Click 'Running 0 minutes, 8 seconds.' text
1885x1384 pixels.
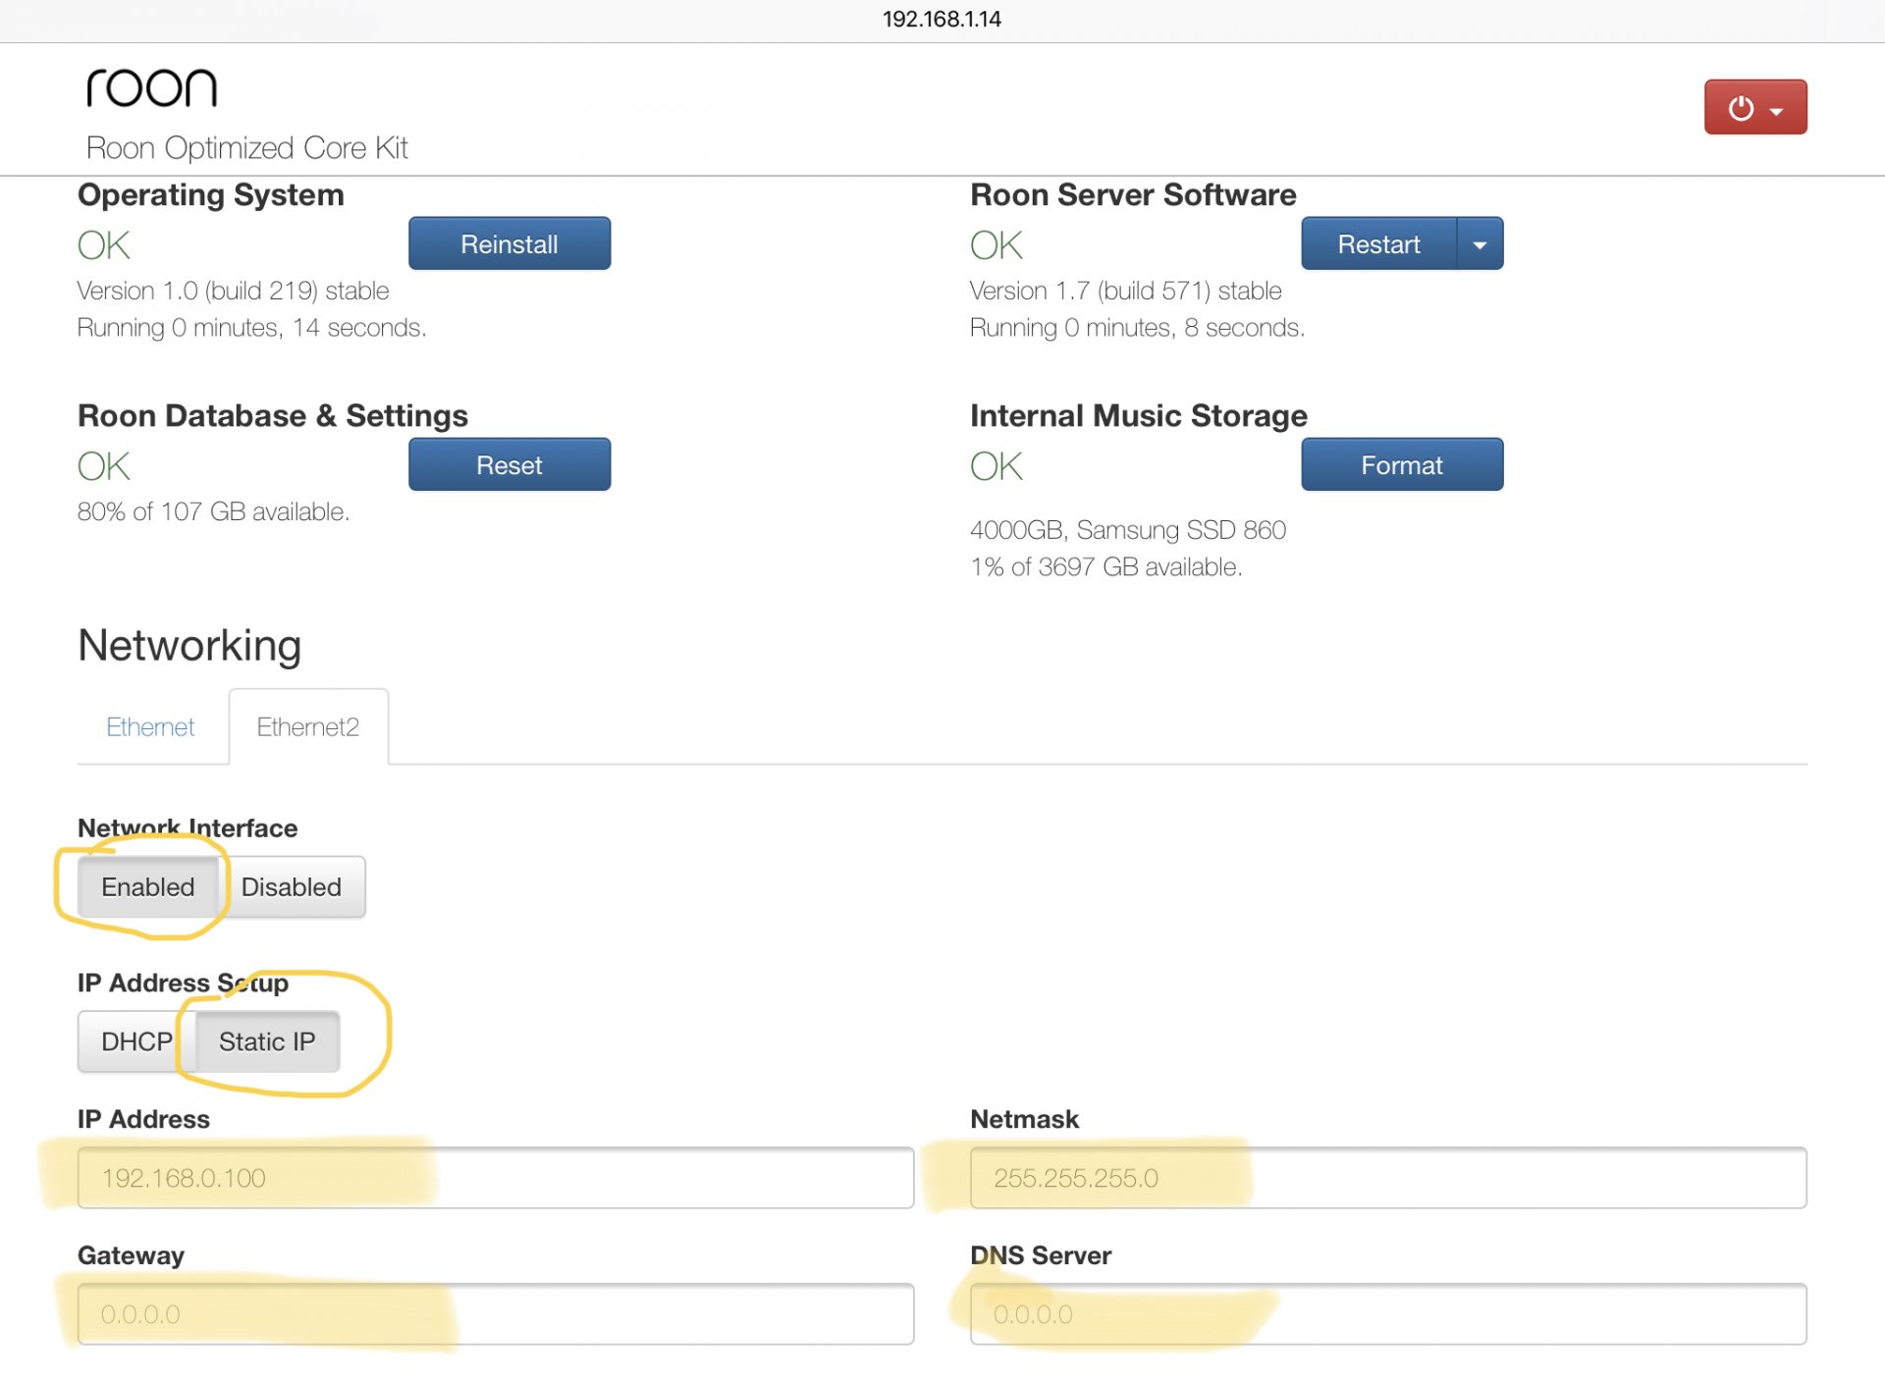click(x=1138, y=327)
